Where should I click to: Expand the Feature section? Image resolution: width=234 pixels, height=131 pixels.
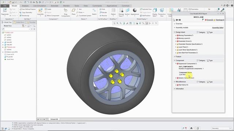tap(174, 57)
